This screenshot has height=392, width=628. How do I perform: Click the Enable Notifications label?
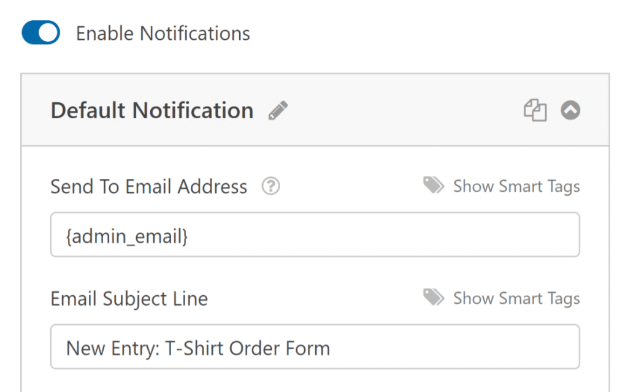[x=163, y=33]
